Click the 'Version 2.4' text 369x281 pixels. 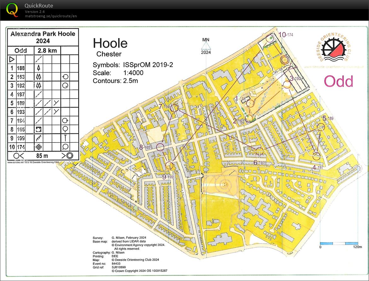[x=35, y=12]
